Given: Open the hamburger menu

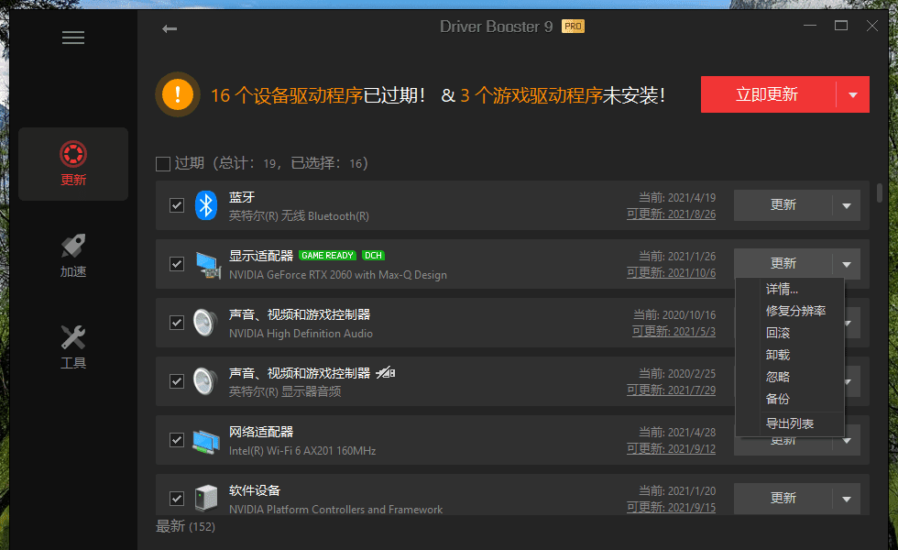Looking at the screenshot, I should 73,38.
